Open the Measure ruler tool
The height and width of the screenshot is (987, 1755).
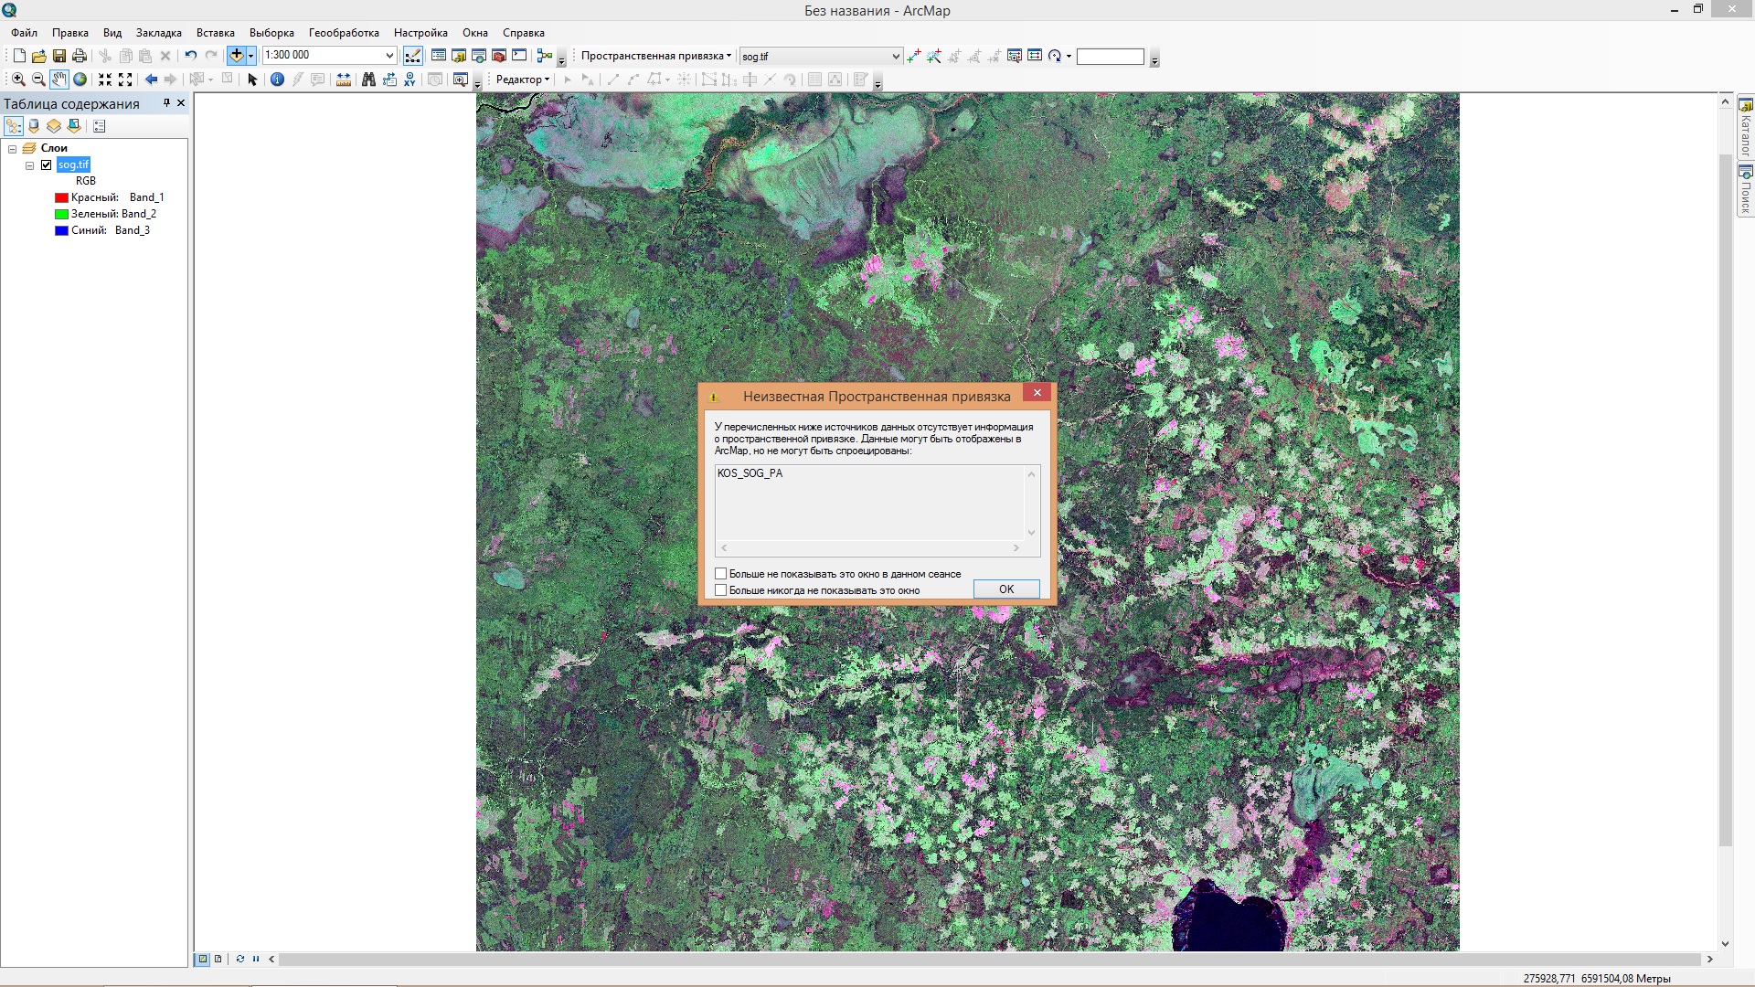pos(344,80)
